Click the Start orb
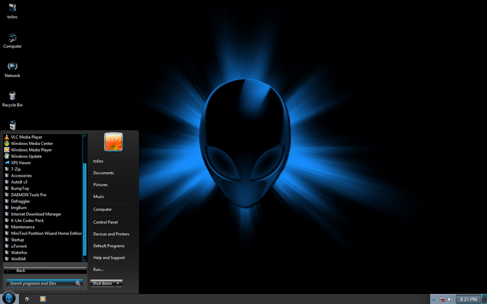The height and width of the screenshot is (304, 487). click(9, 299)
